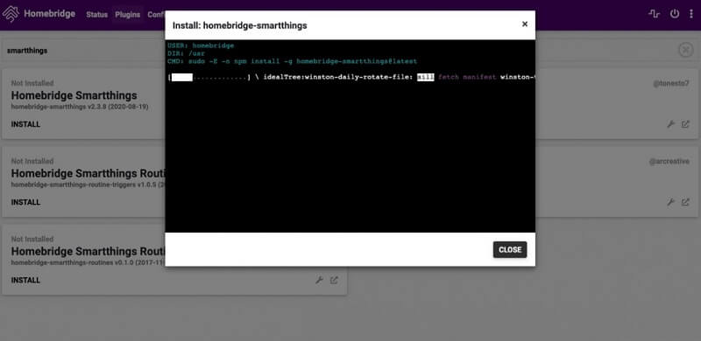The width and height of the screenshot is (701, 341).
Task: Install the Homebridge Smartthings v2.3.8 plugin
Action: click(25, 124)
